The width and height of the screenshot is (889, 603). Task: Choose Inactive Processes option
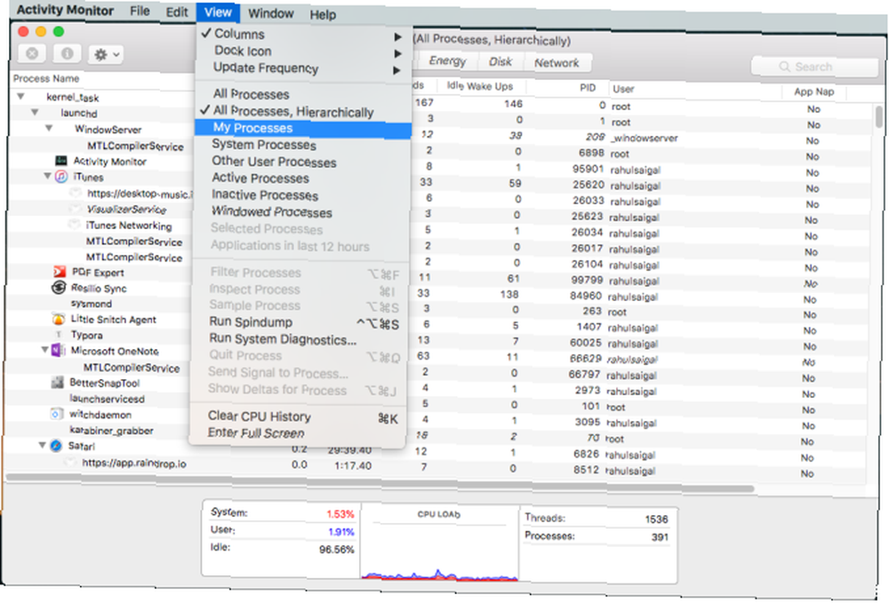tap(301, 195)
